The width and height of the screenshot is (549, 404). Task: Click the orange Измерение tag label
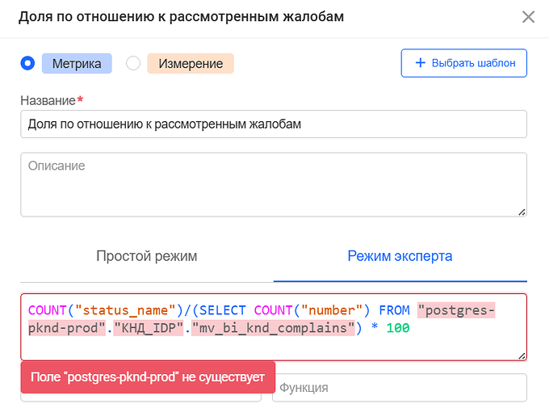[x=190, y=63]
